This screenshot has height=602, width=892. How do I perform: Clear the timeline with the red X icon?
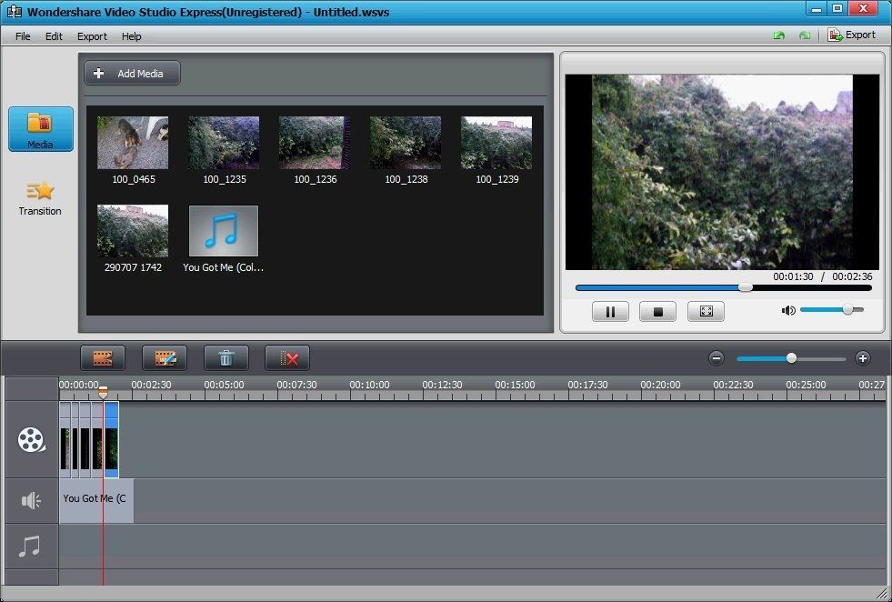pos(287,357)
